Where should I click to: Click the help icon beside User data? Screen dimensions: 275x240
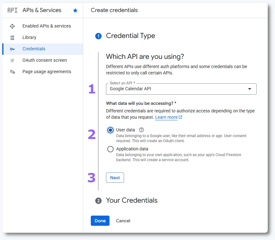[141, 130]
